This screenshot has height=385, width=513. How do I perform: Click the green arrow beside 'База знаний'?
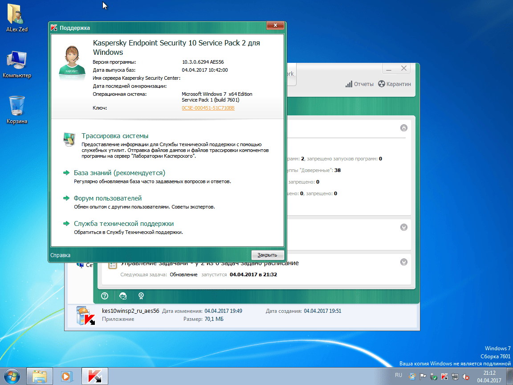(66, 172)
